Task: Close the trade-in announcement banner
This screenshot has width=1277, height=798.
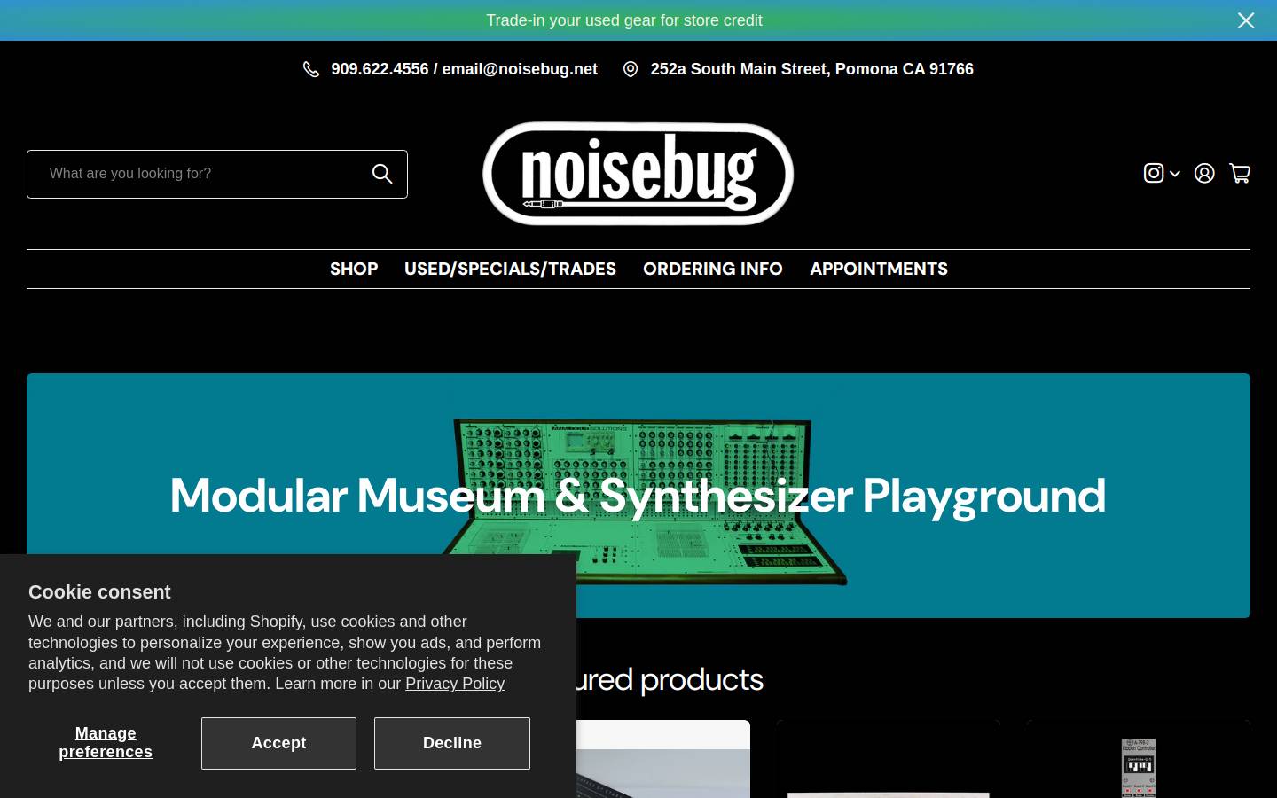Action: (x=1246, y=20)
